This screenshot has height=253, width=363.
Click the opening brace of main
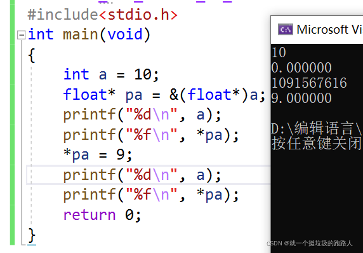[x=32, y=55]
